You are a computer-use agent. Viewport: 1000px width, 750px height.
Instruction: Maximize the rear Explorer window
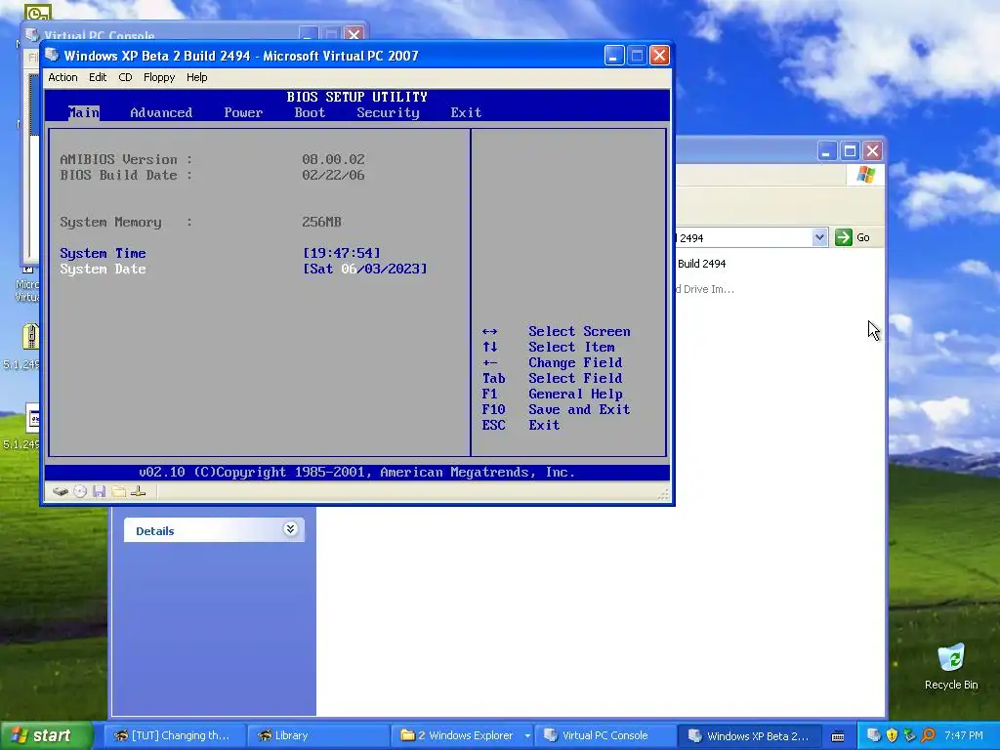click(x=850, y=151)
